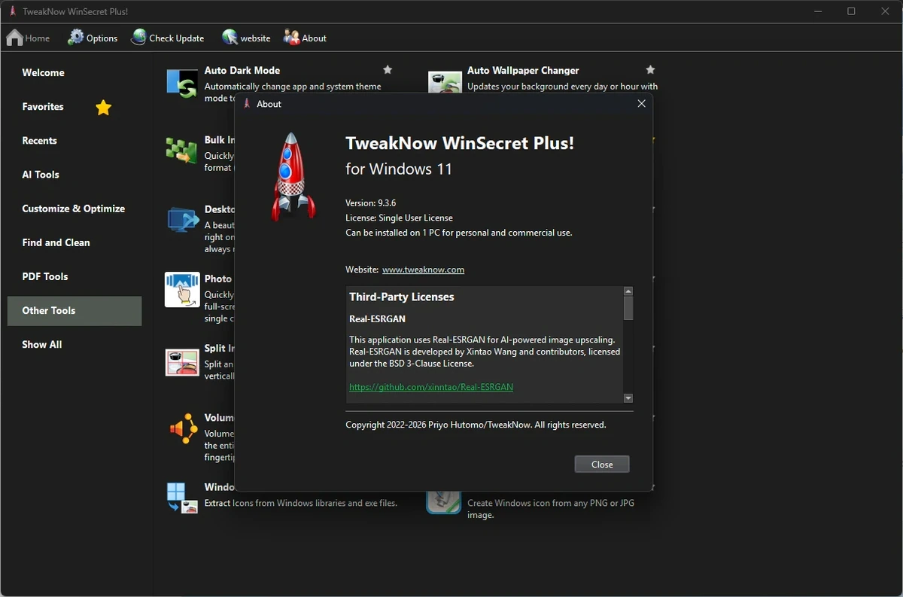
Task: Click the Auto Wallpaper Changer title
Action: [x=523, y=70]
